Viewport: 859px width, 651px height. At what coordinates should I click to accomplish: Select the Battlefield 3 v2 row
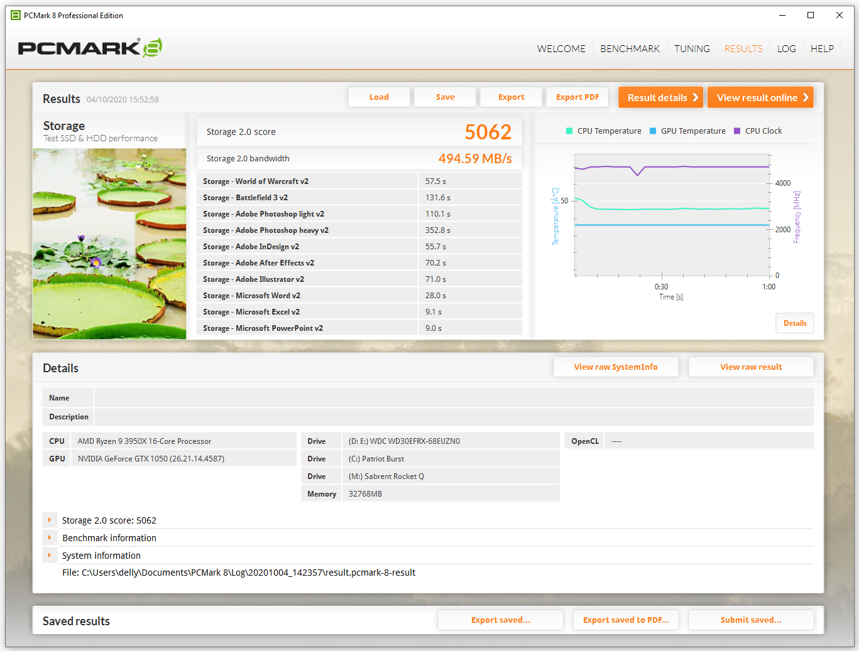[x=359, y=197]
